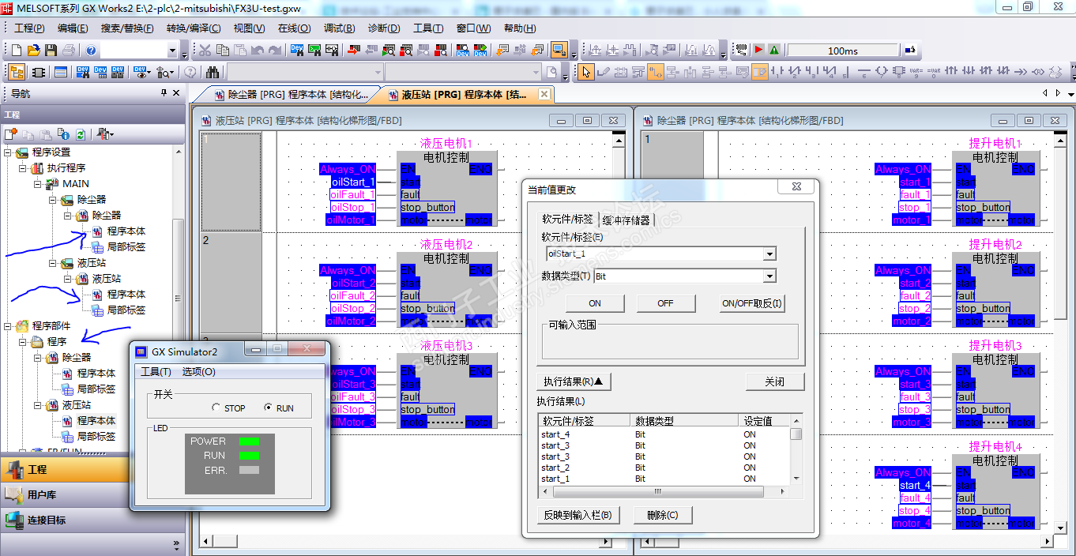Toggle the 执行结果 results expander button
Viewport: 1076px width, 556px height.
point(574,381)
